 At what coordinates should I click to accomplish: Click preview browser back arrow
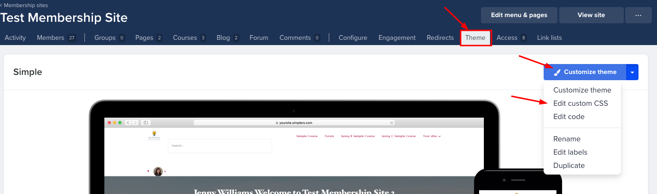pos(129,122)
